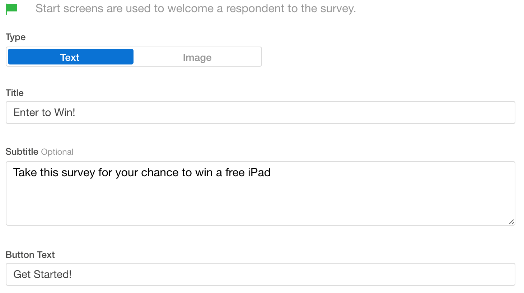The image size is (524, 293).
Task: Click the 'Optional' label beside Subtitle
Action: [x=57, y=152]
